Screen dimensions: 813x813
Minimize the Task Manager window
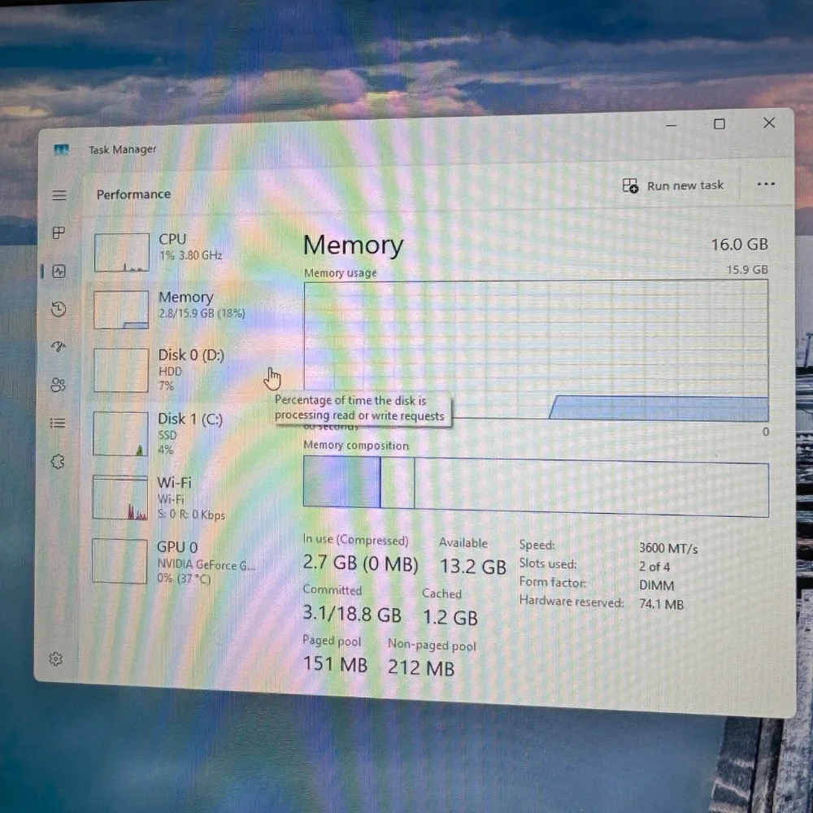pos(671,125)
